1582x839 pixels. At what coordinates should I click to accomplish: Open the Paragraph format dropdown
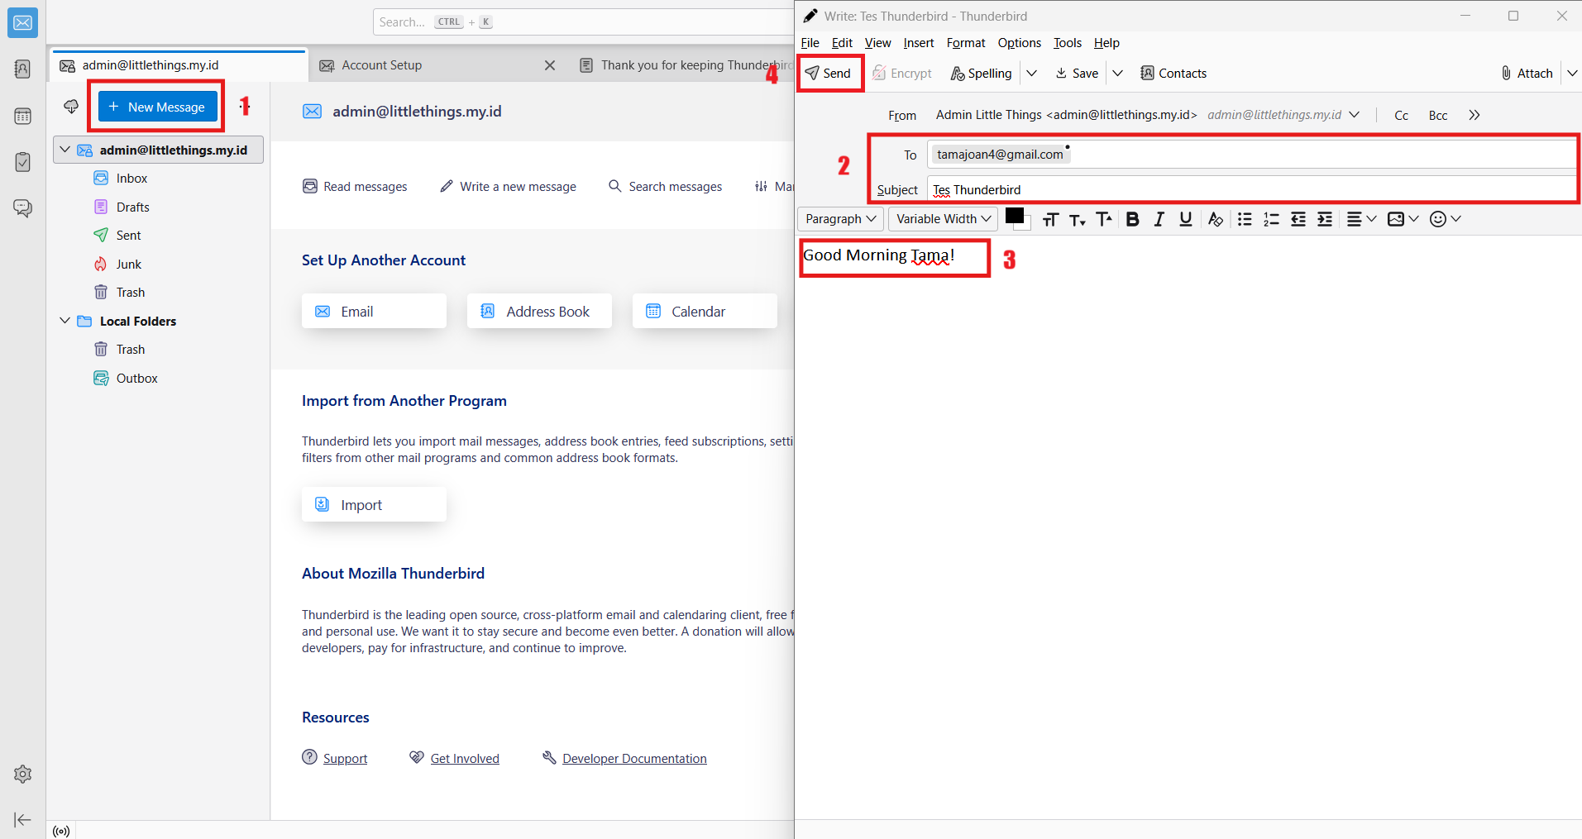point(841,219)
